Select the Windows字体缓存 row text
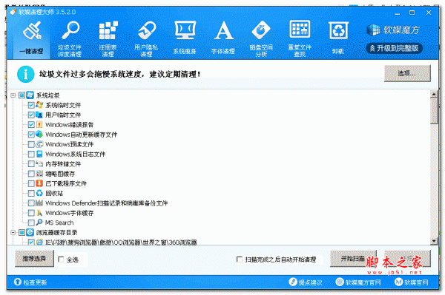This screenshot has height=295, width=445. [69, 213]
